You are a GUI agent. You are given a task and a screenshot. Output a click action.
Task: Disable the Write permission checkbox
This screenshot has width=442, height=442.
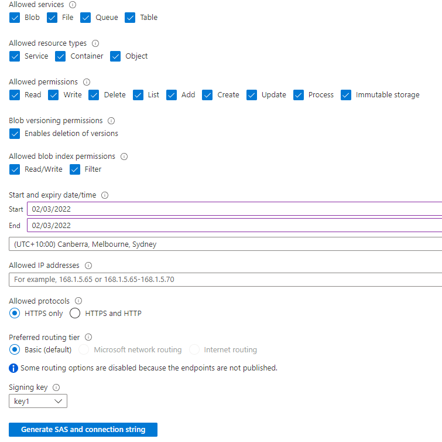[53, 95]
